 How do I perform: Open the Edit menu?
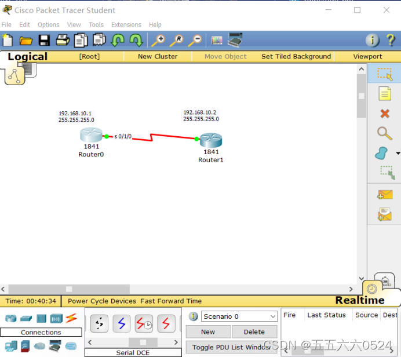[x=24, y=24]
